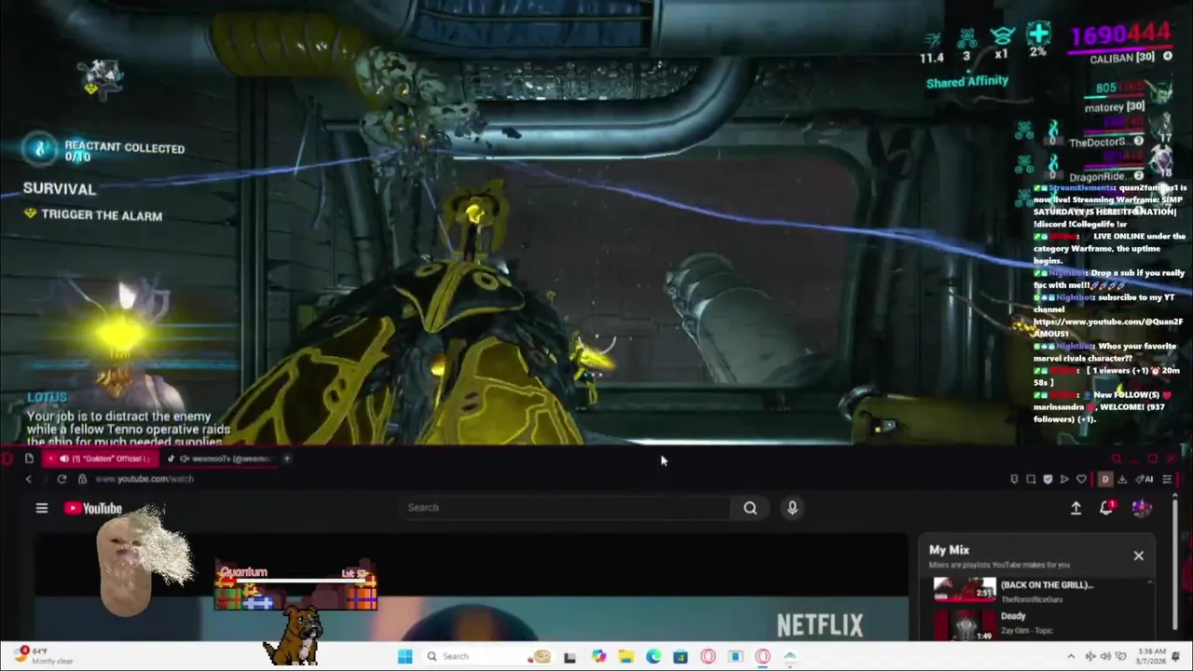Close the My Mix playlist panel
Image resolution: width=1193 pixels, height=671 pixels.
click(1138, 555)
